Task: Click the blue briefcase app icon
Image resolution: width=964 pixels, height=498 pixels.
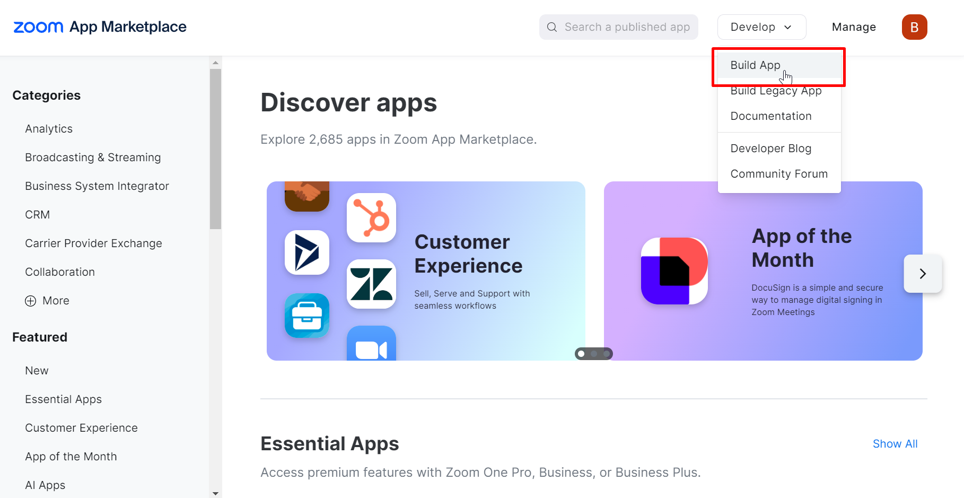Action: (x=306, y=316)
